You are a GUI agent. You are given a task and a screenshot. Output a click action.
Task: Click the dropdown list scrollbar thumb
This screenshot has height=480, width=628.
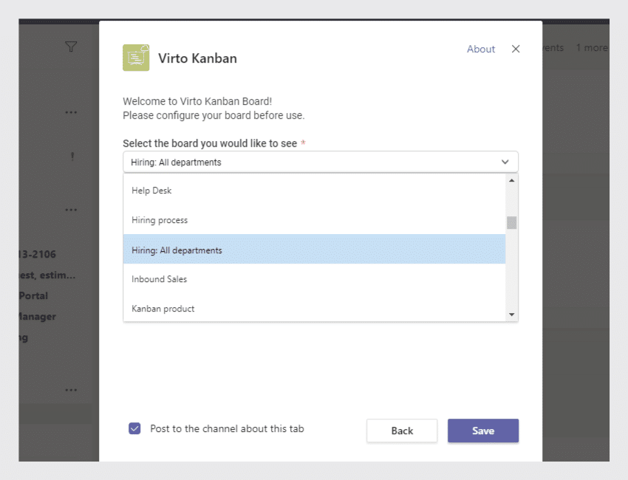[511, 222]
